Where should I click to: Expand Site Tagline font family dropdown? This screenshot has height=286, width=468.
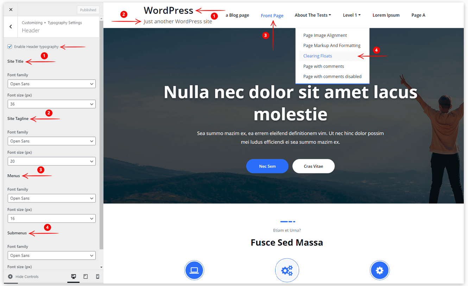51,141
